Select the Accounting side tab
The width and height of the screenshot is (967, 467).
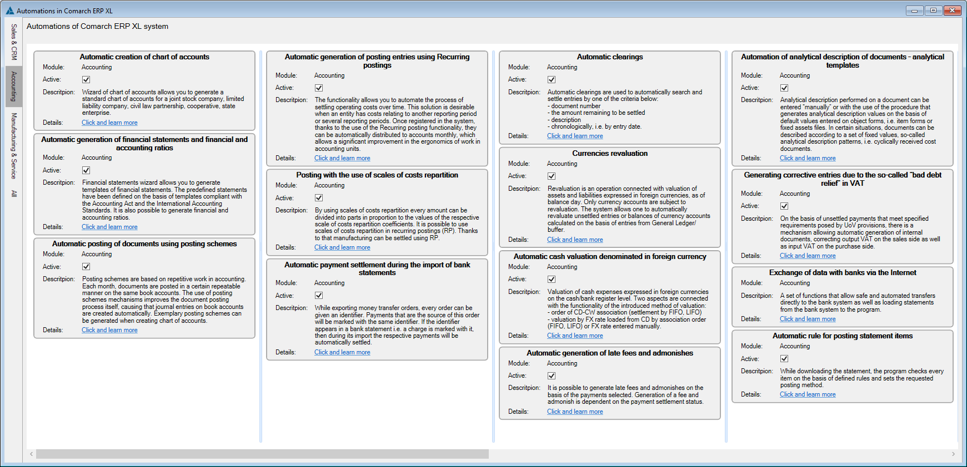pos(14,87)
